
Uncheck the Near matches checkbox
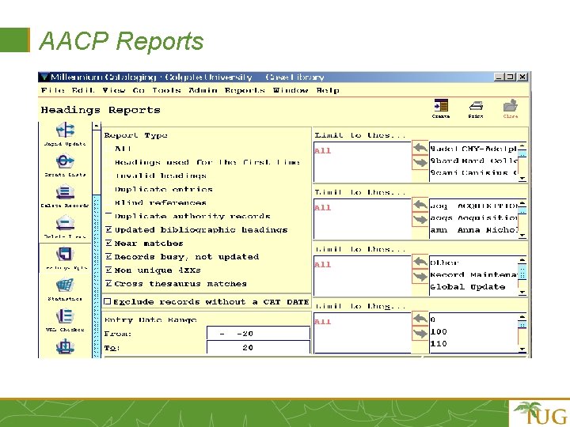(108, 244)
